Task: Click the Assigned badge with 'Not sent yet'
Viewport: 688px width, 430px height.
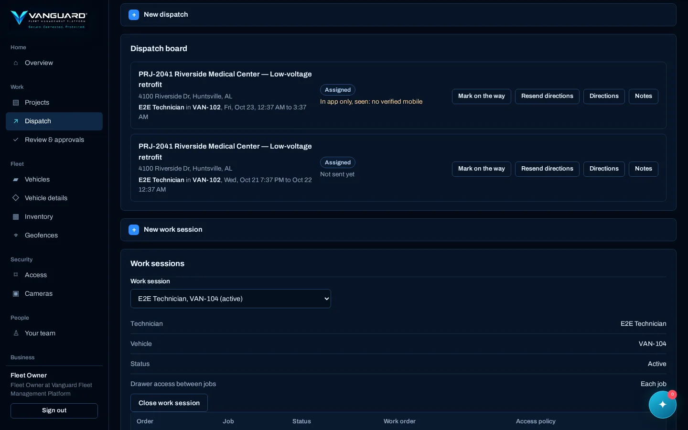Action: point(338,162)
